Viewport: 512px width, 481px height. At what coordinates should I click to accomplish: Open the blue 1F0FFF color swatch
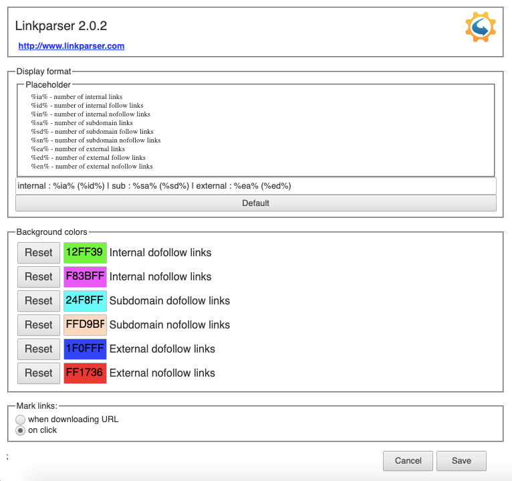pos(85,349)
